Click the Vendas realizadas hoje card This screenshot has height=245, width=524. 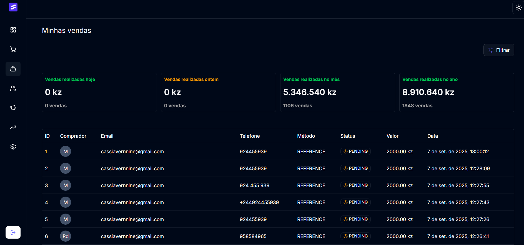tap(99, 92)
